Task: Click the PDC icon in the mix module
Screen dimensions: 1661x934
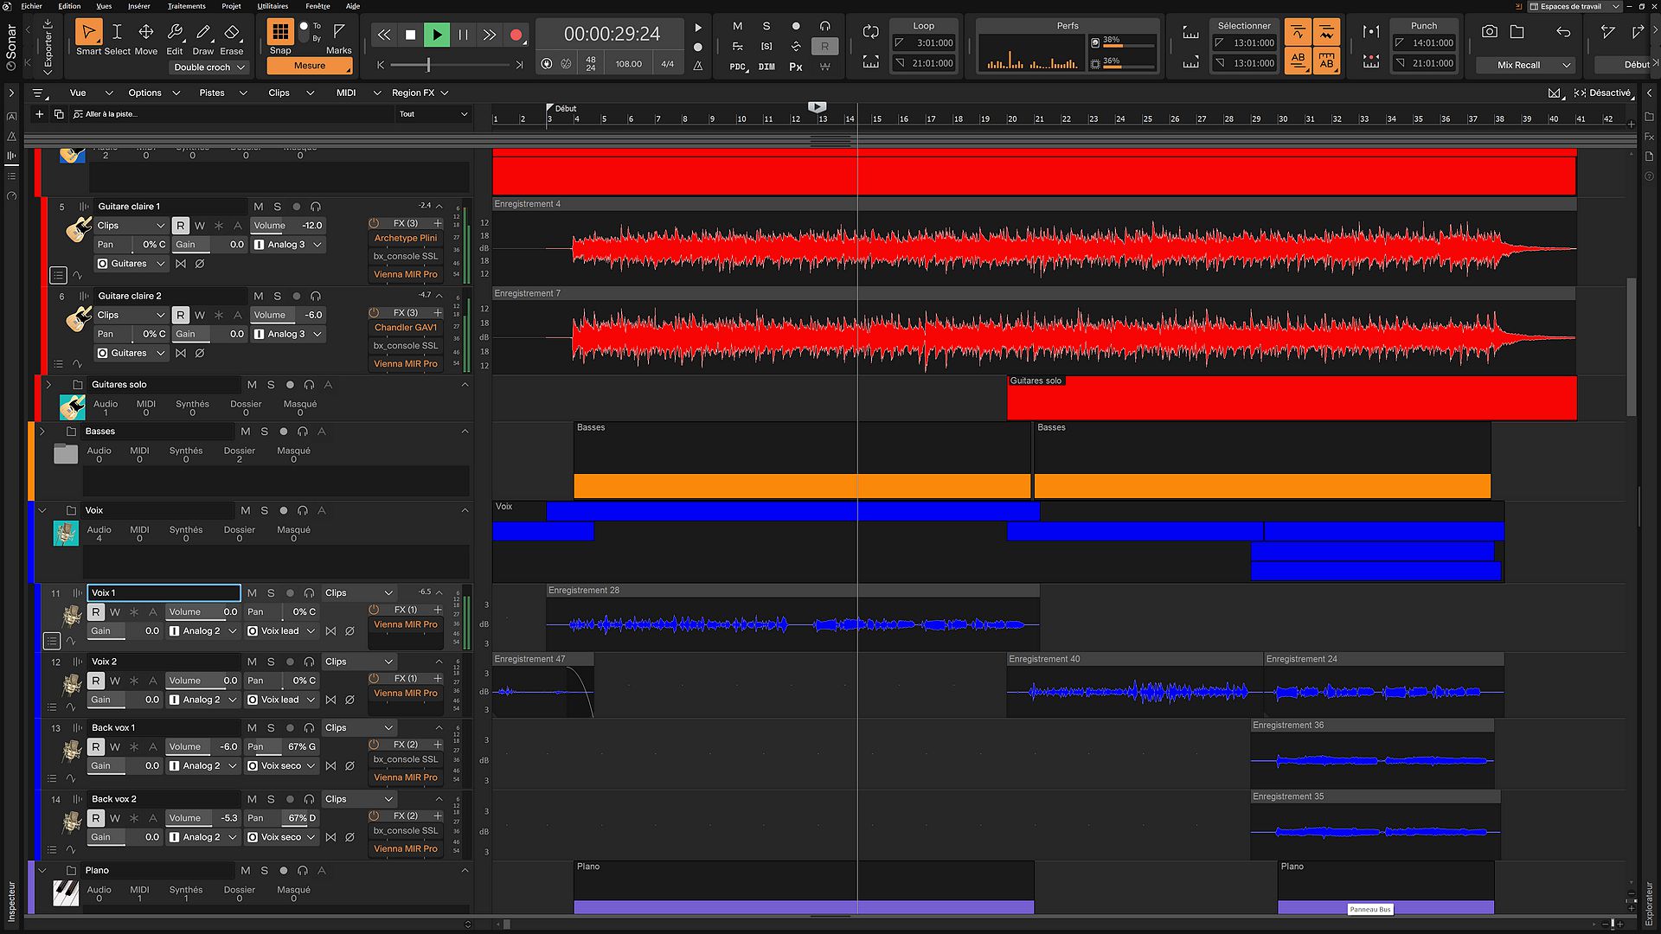Action: pos(737,67)
